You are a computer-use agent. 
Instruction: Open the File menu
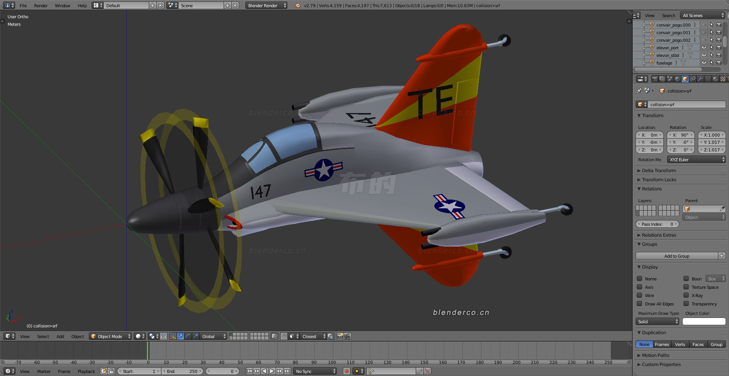tap(23, 6)
